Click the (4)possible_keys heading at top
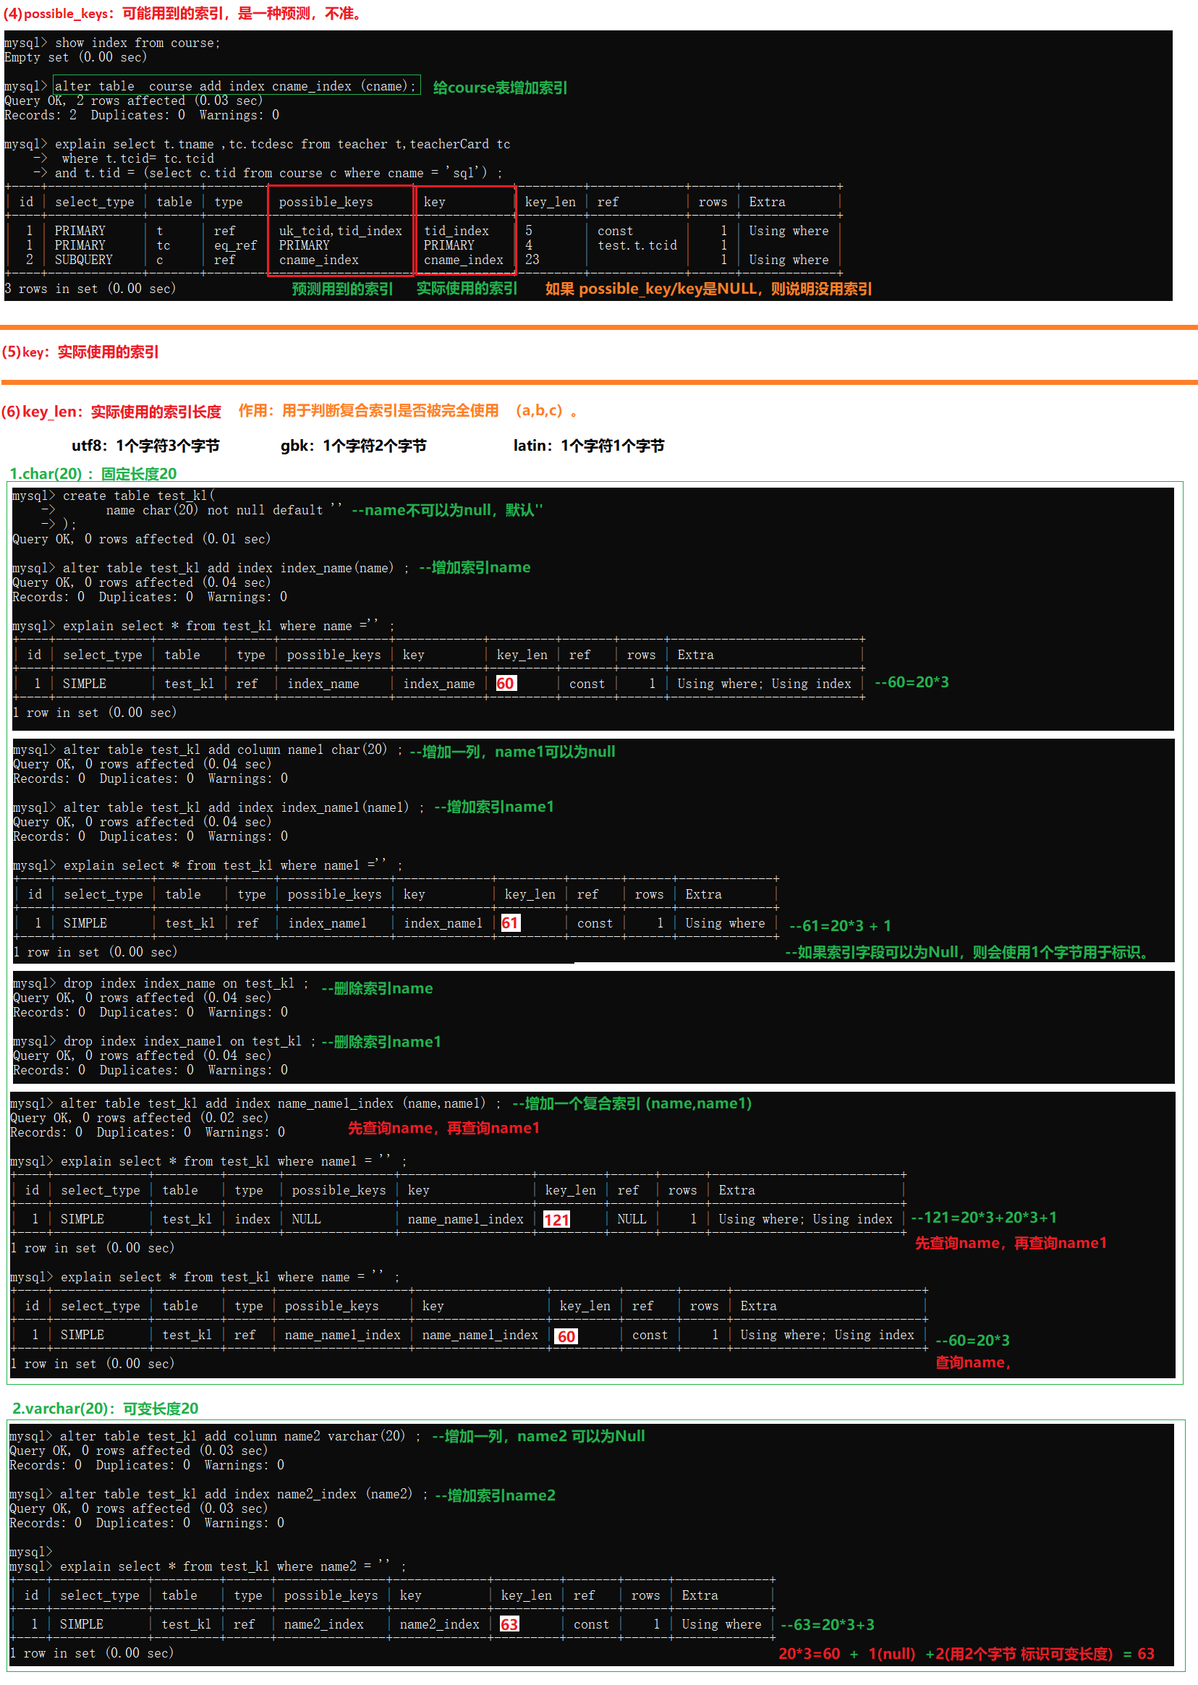Viewport: 1198px width, 1685px height. (x=183, y=13)
